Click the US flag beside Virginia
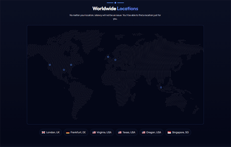The height and width of the screenshot is (147, 231). tap(94, 133)
